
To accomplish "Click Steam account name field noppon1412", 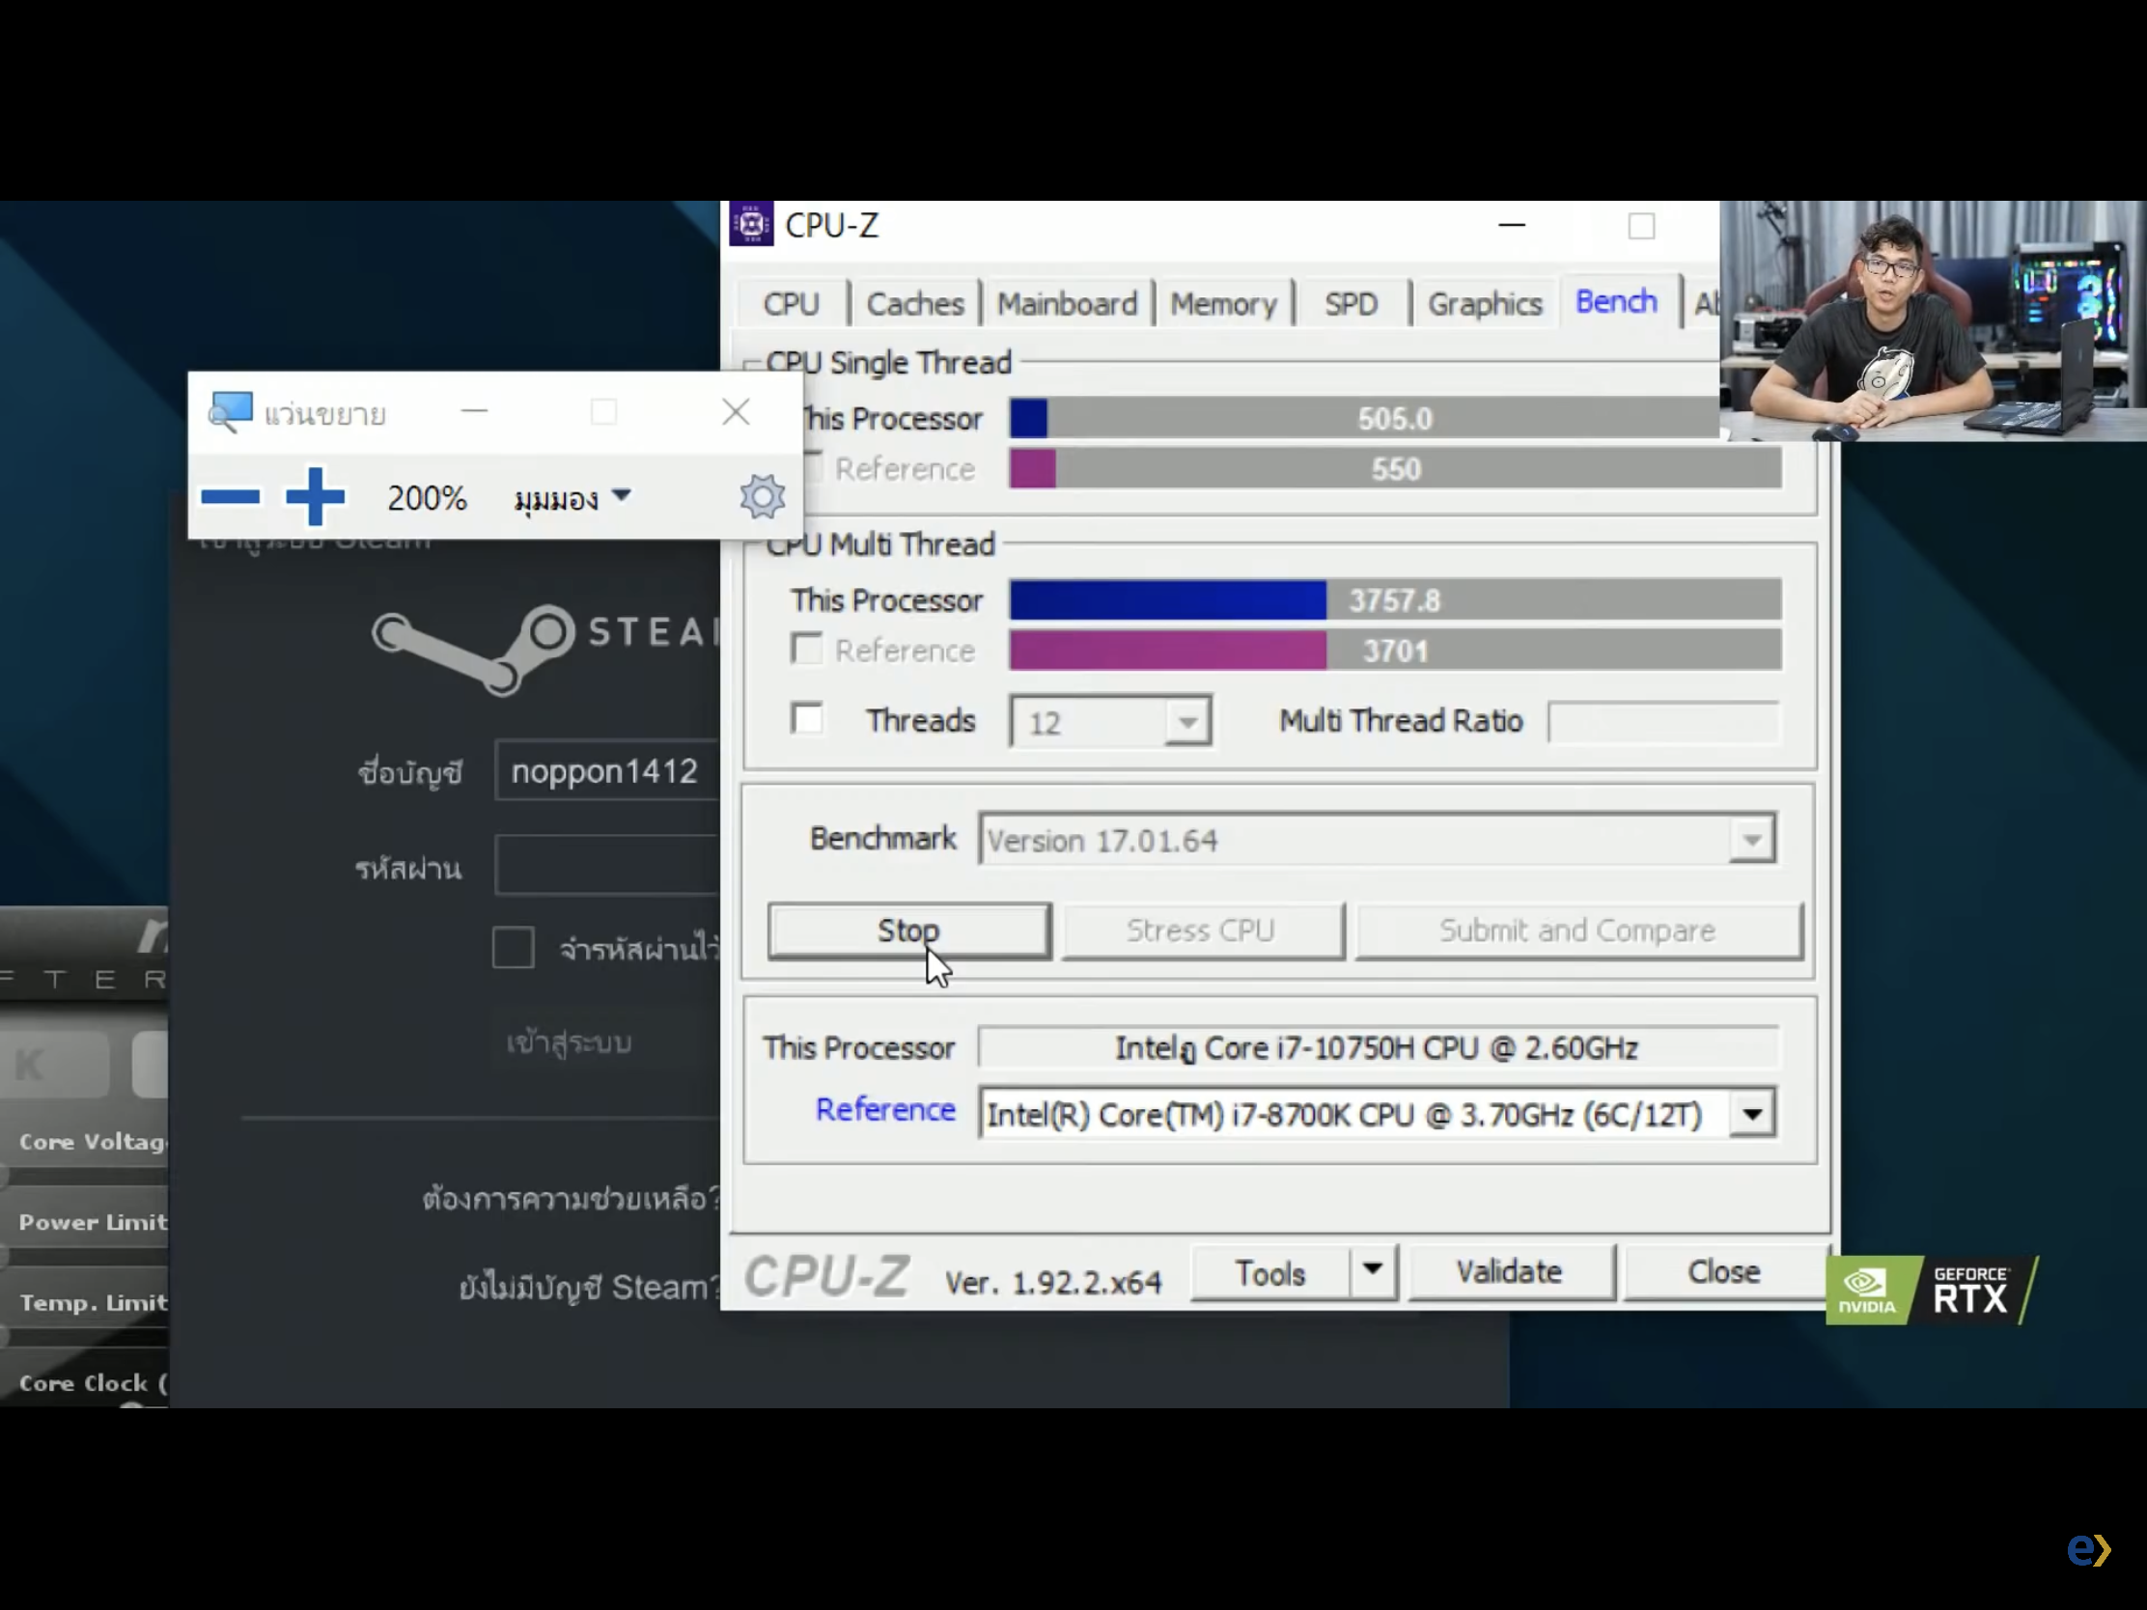I will 607,770.
